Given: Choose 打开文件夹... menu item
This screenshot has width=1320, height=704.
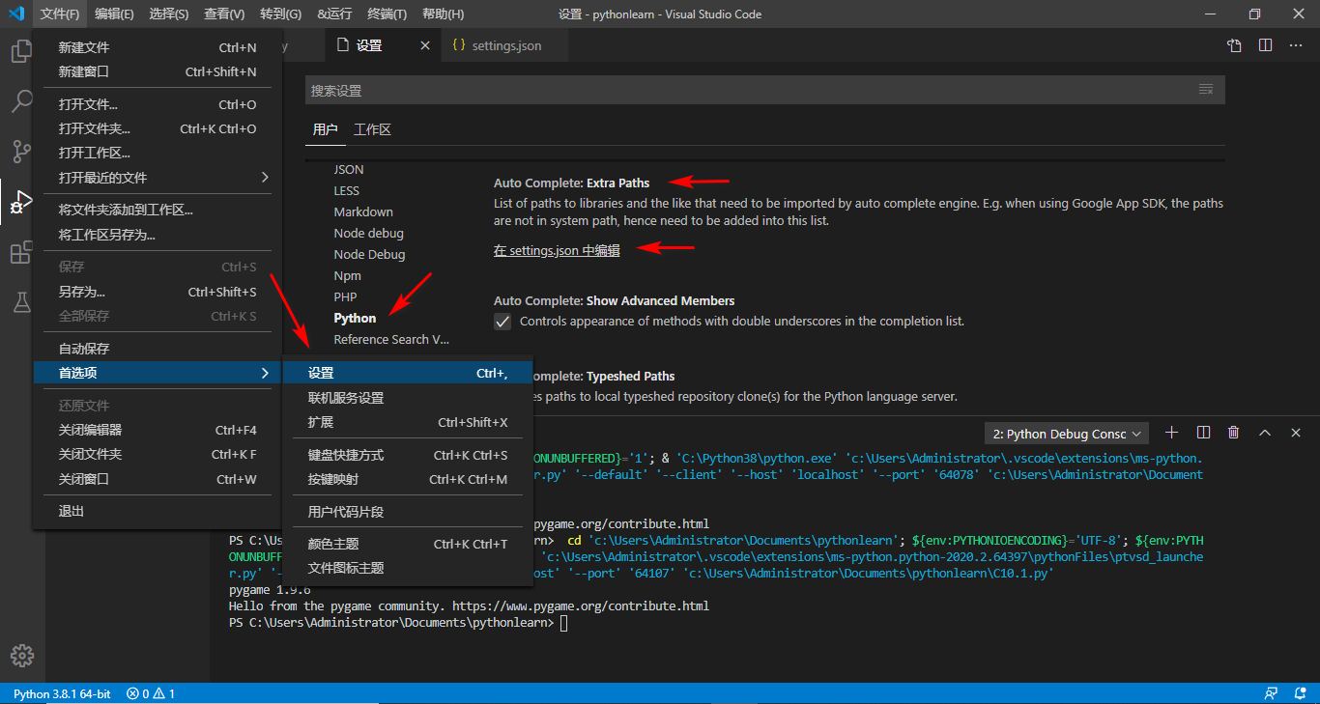Looking at the screenshot, I should (157, 128).
